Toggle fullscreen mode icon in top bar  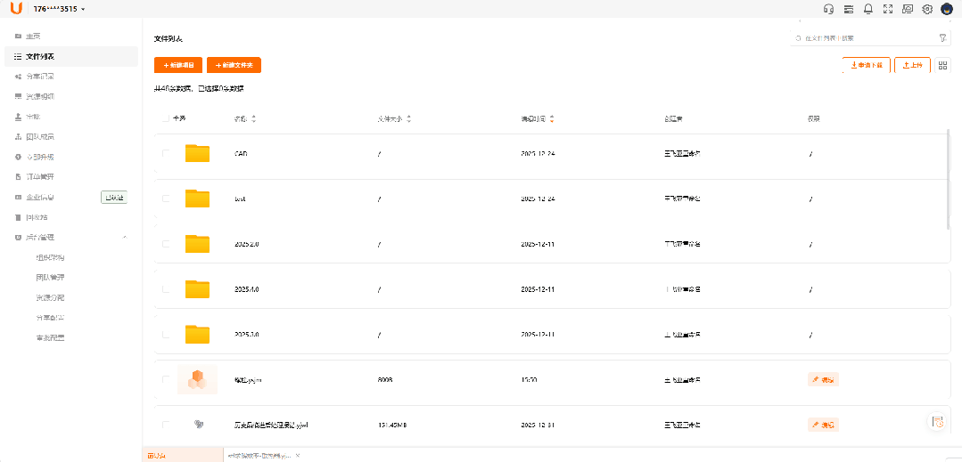887,9
